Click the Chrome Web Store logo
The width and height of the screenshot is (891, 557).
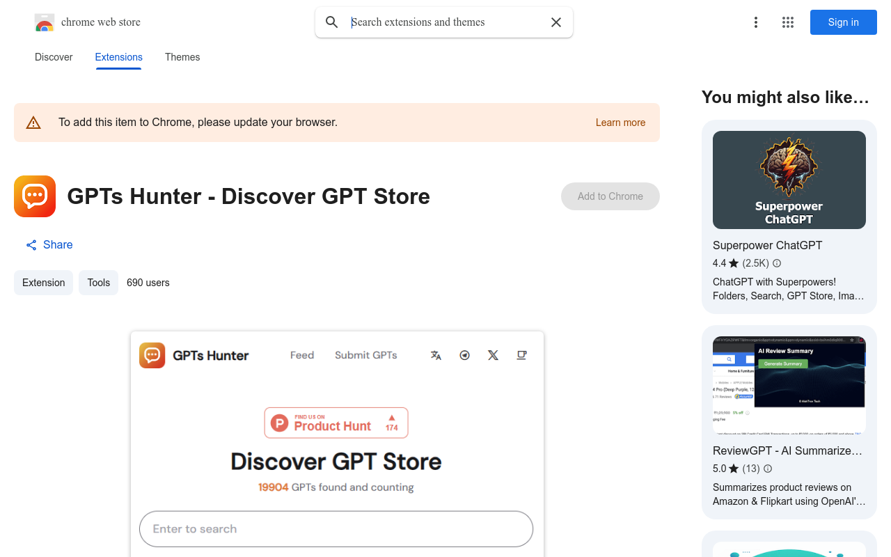tap(45, 22)
